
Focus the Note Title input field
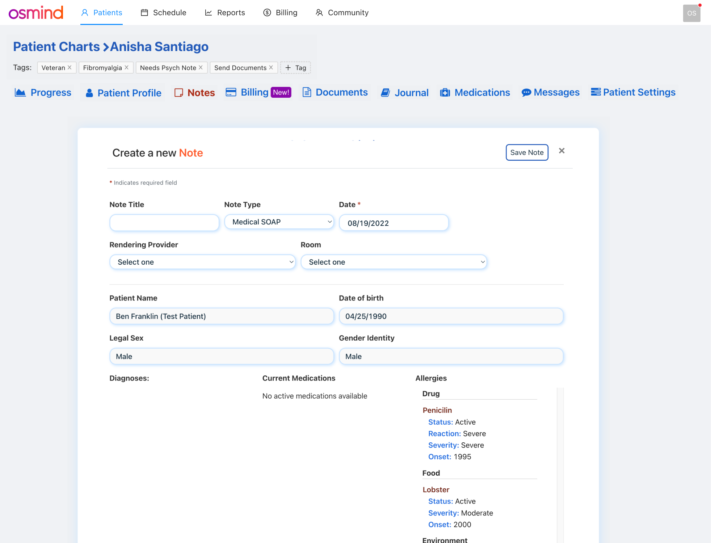(164, 223)
